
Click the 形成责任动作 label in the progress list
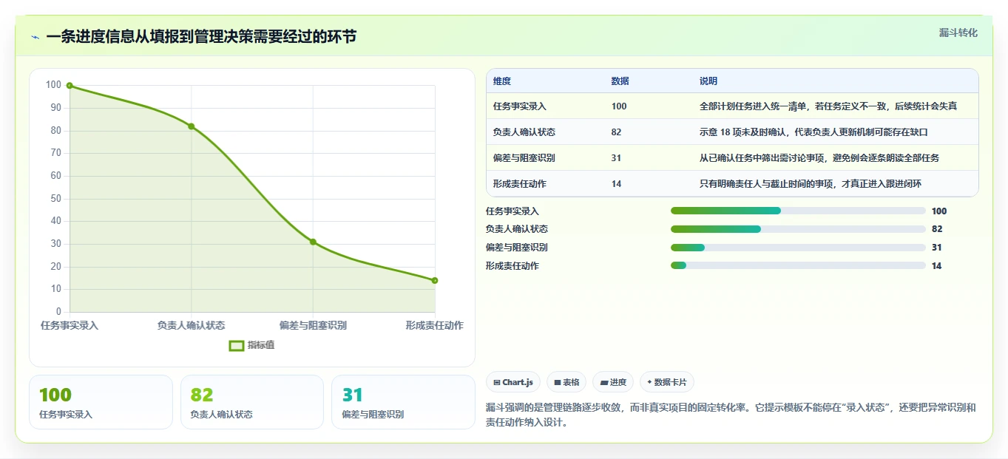(x=513, y=266)
